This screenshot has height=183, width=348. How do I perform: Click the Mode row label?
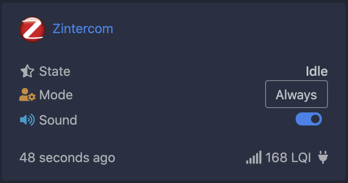coord(56,95)
